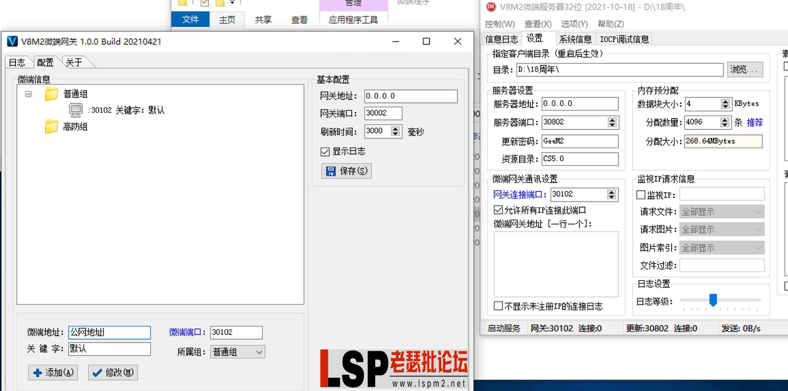Viewport: 788px width, 391px height.
Task: Open the 帮助(Z) menu
Action: point(611,24)
